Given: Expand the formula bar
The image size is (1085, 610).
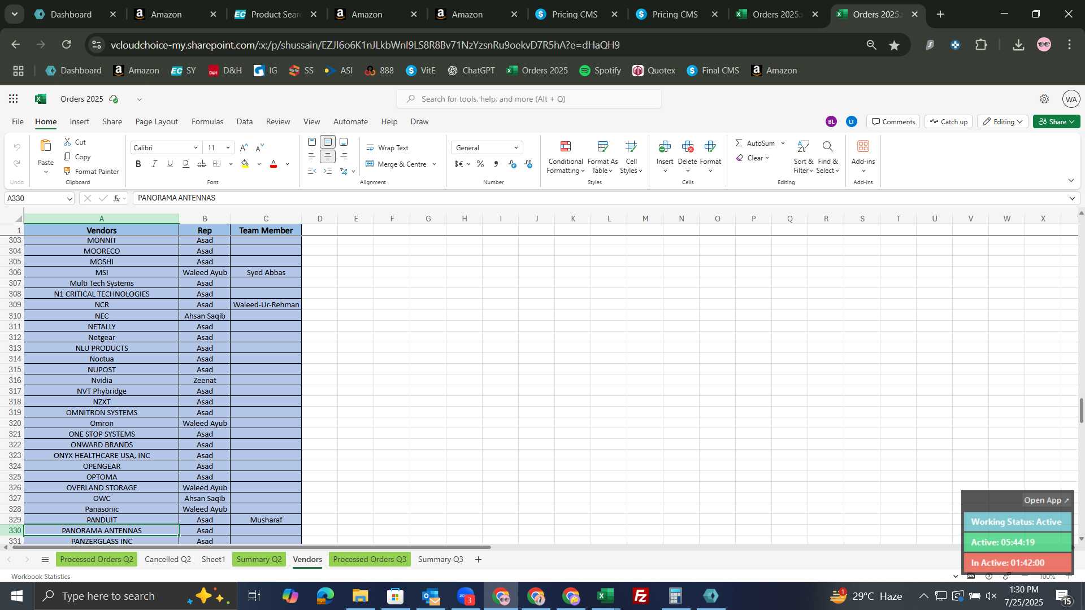Looking at the screenshot, I should coord(1072,198).
